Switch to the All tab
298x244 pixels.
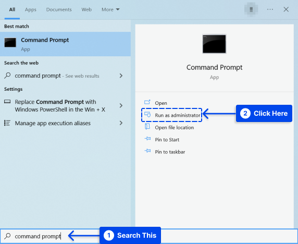click(x=12, y=9)
